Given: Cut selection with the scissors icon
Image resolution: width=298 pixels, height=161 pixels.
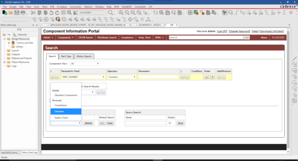Looking at the screenshot, I should [33, 13].
